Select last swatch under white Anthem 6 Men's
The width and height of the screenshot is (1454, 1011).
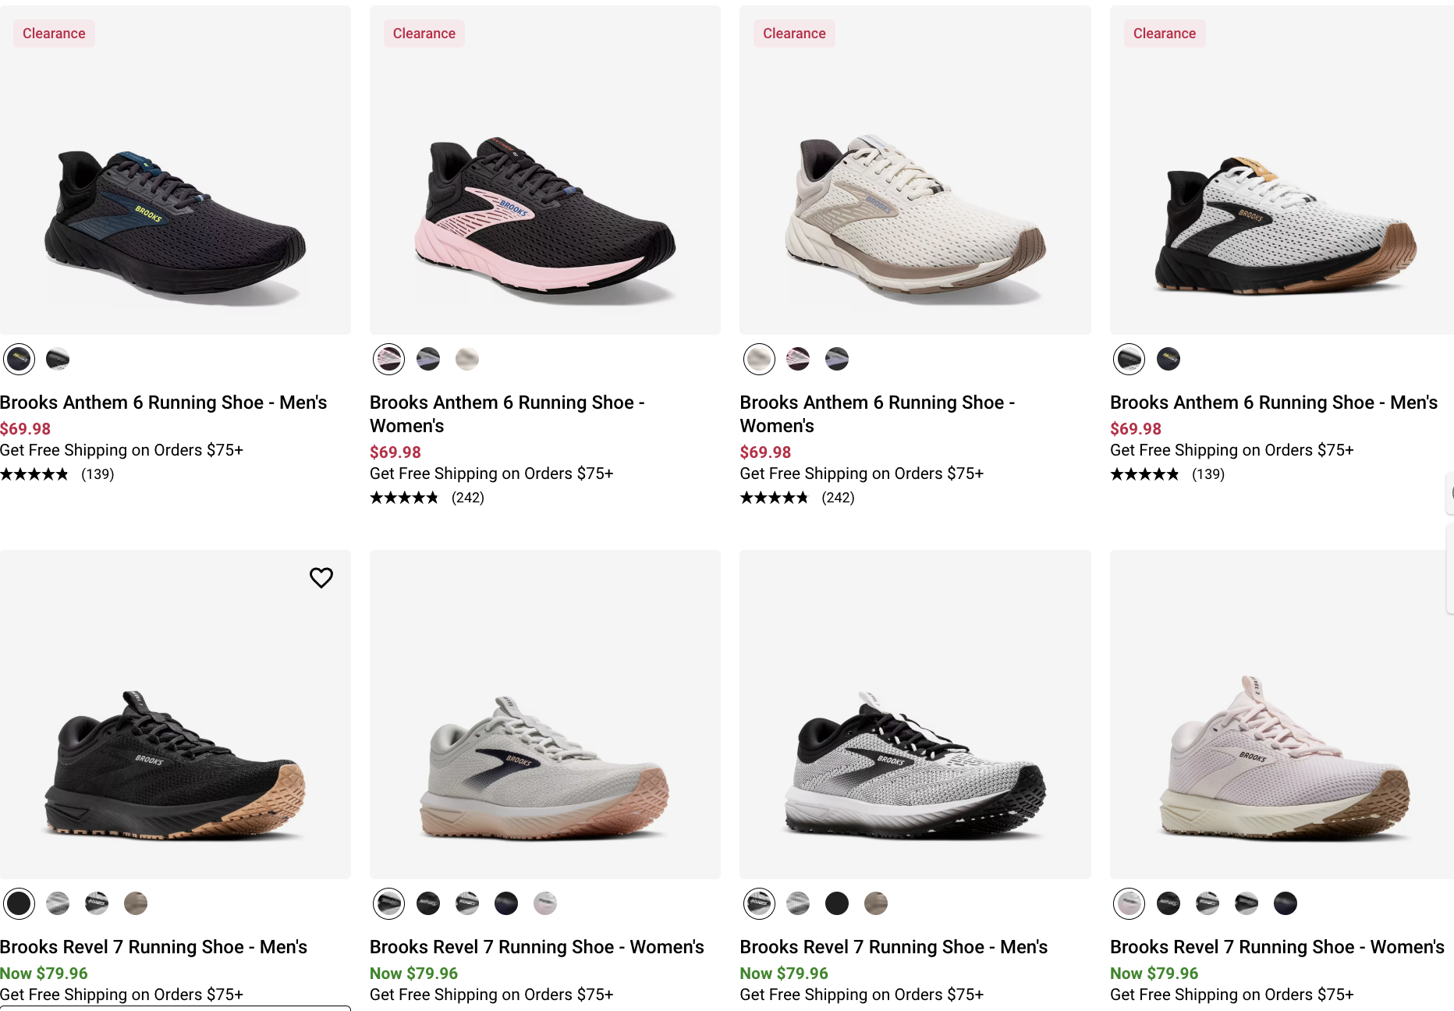[x=1168, y=359]
